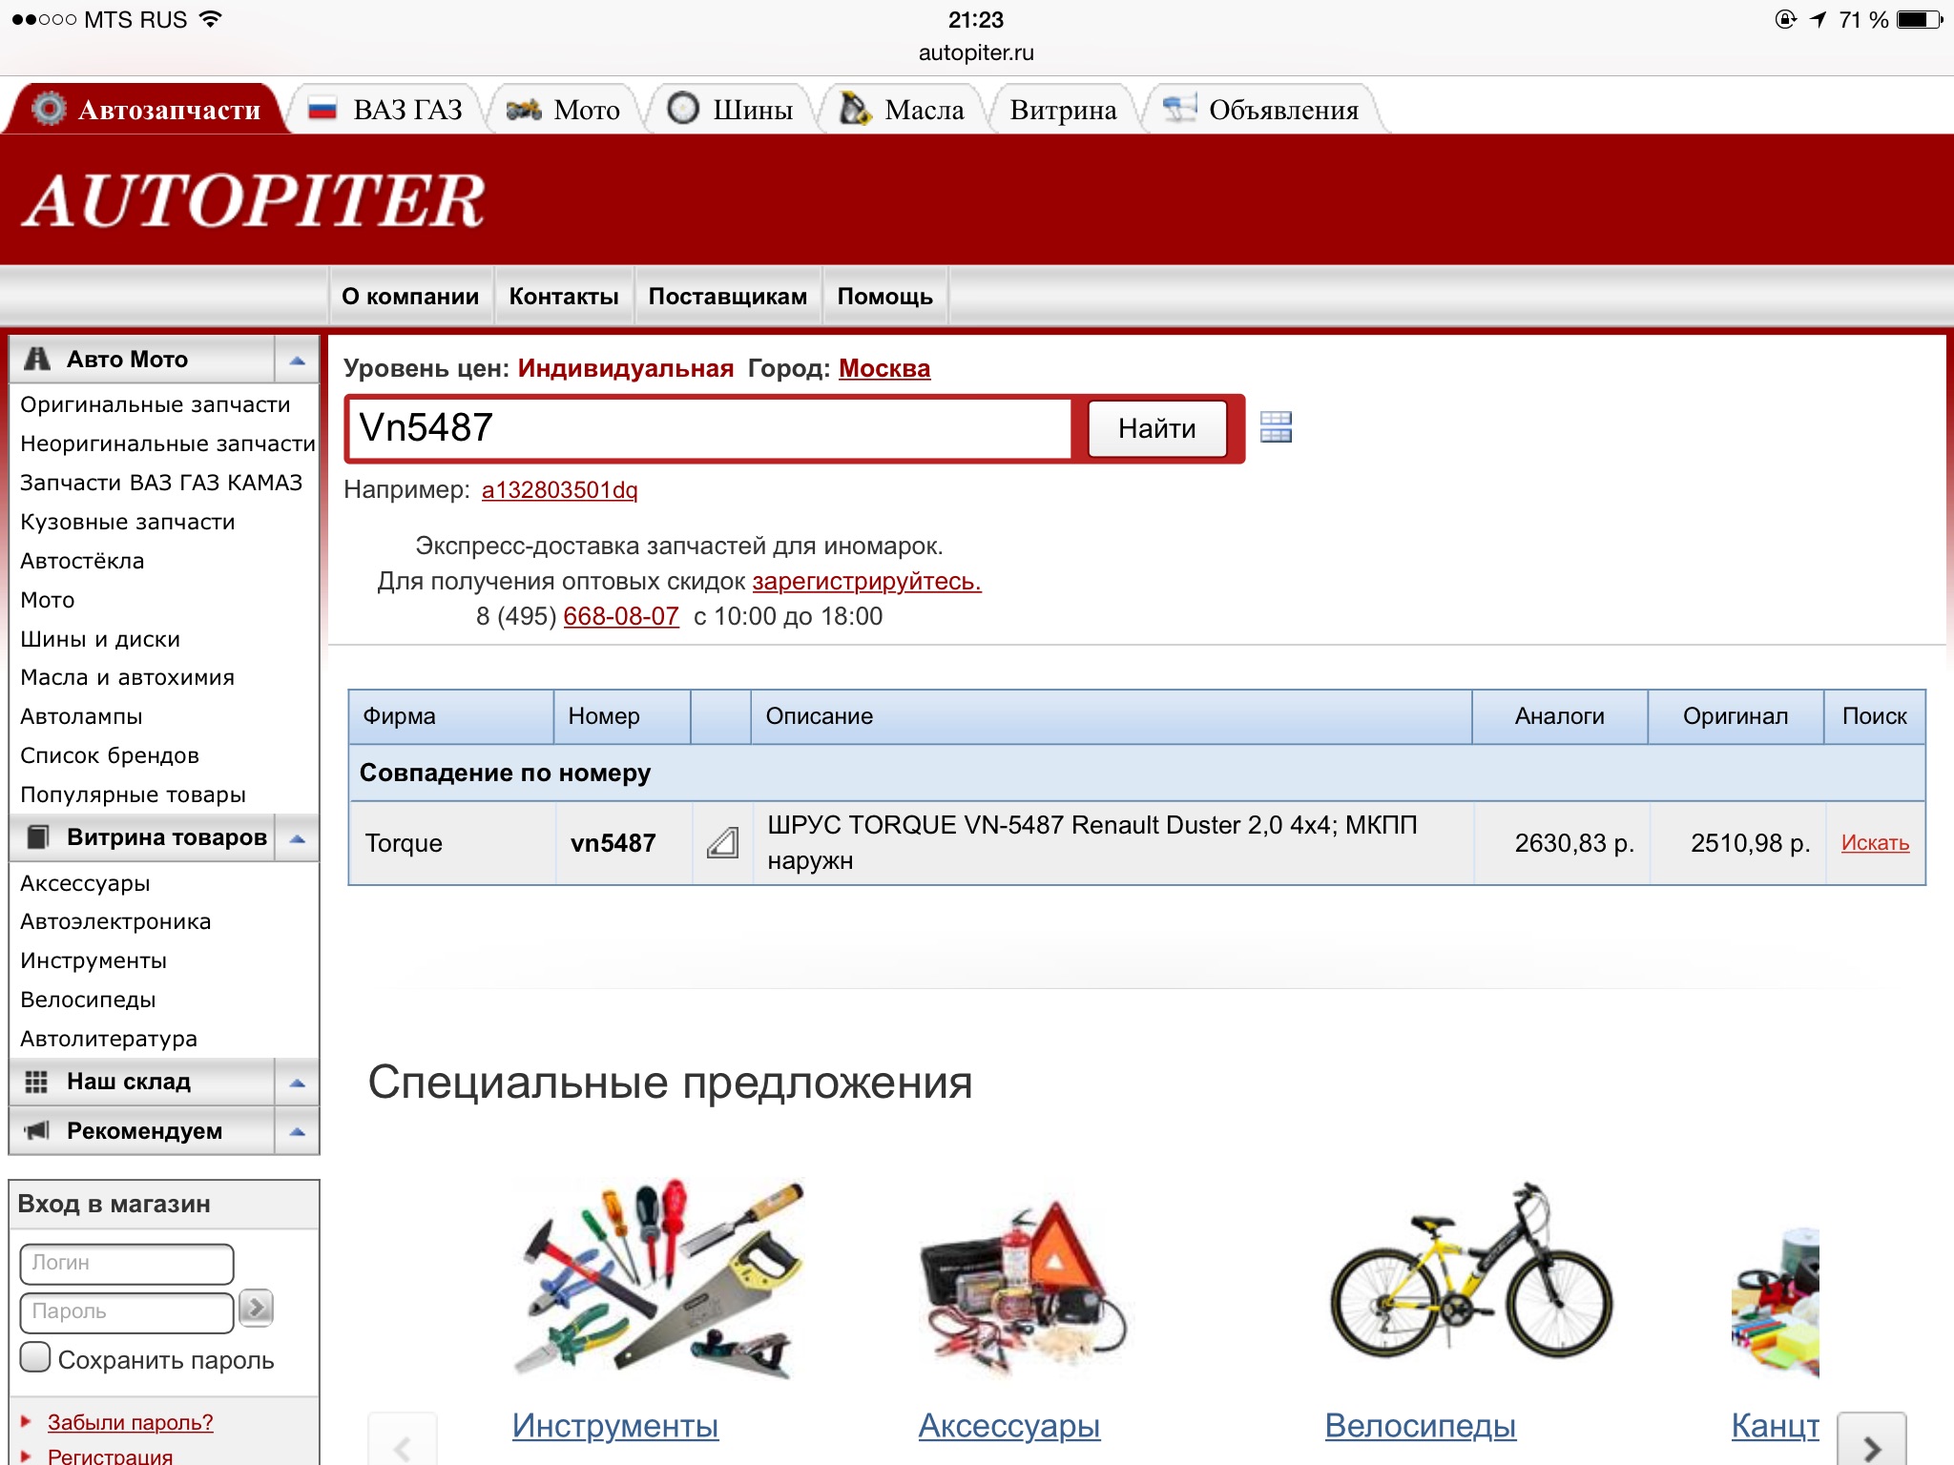Open Контакты menu item
Screen dimensions: 1954x1465
pos(564,297)
